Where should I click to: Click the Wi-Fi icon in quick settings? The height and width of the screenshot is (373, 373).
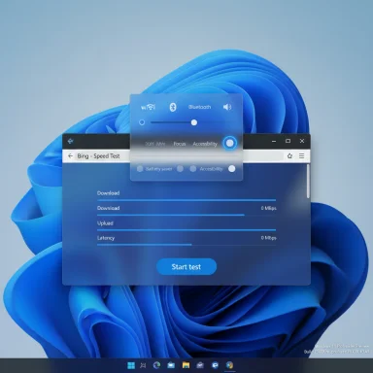[149, 107]
